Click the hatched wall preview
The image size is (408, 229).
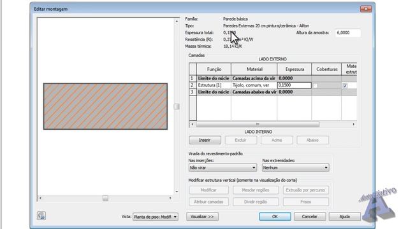pos(105,106)
